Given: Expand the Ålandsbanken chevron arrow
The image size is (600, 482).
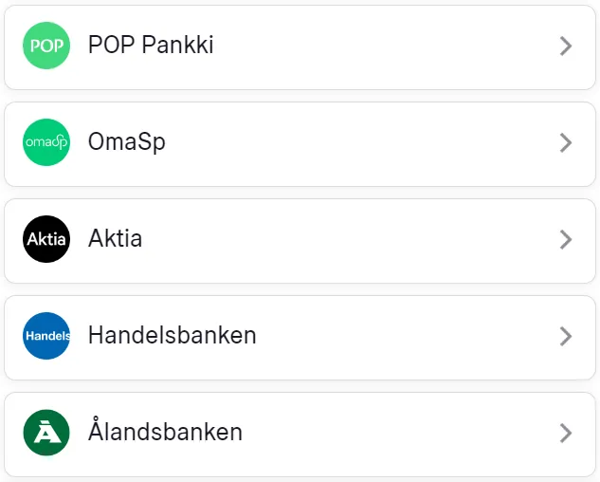Looking at the screenshot, I should click(566, 433).
